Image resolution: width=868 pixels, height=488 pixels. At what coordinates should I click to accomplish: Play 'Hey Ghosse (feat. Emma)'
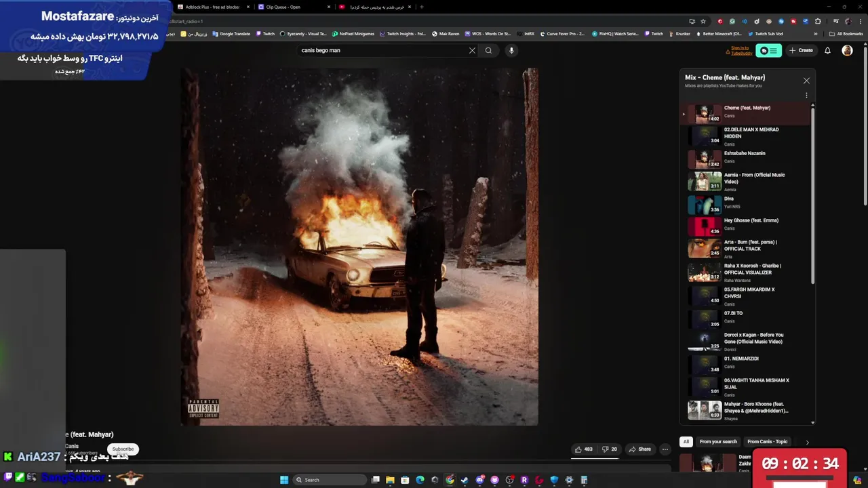coord(747,226)
